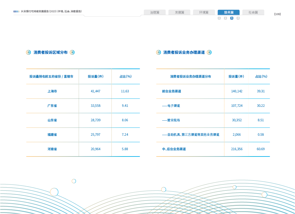
Task: Click sub-page indicator 2 under 服务篇
Action: [225, 18]
